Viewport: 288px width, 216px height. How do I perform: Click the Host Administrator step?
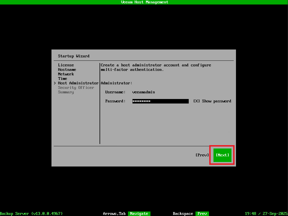coord(78,83)
